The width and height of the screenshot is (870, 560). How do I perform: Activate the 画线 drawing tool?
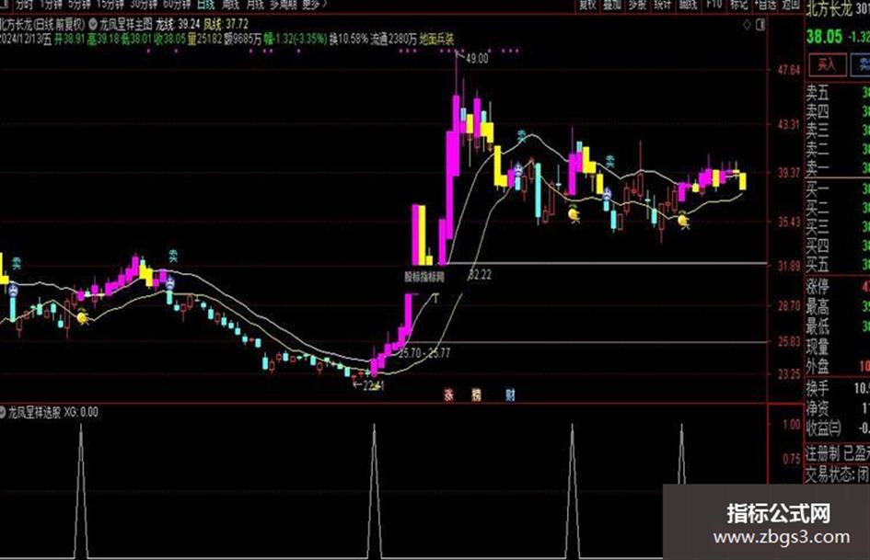click(688, 5)
